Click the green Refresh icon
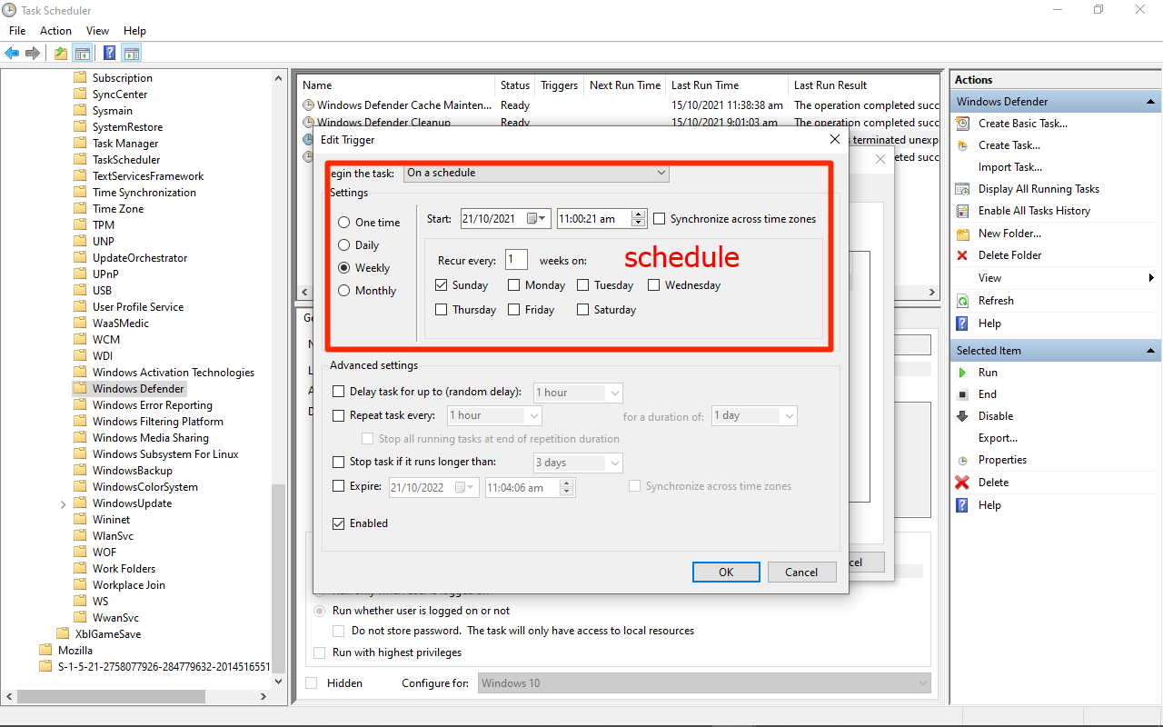Viewport: 1163px width, 727px height. (x=962, y=301)
